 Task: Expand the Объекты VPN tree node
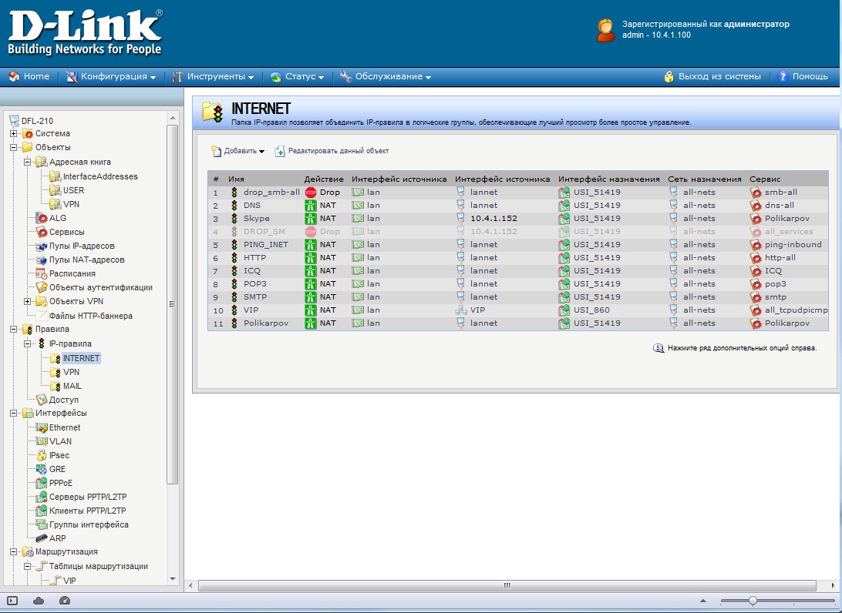tap(28, 302)
